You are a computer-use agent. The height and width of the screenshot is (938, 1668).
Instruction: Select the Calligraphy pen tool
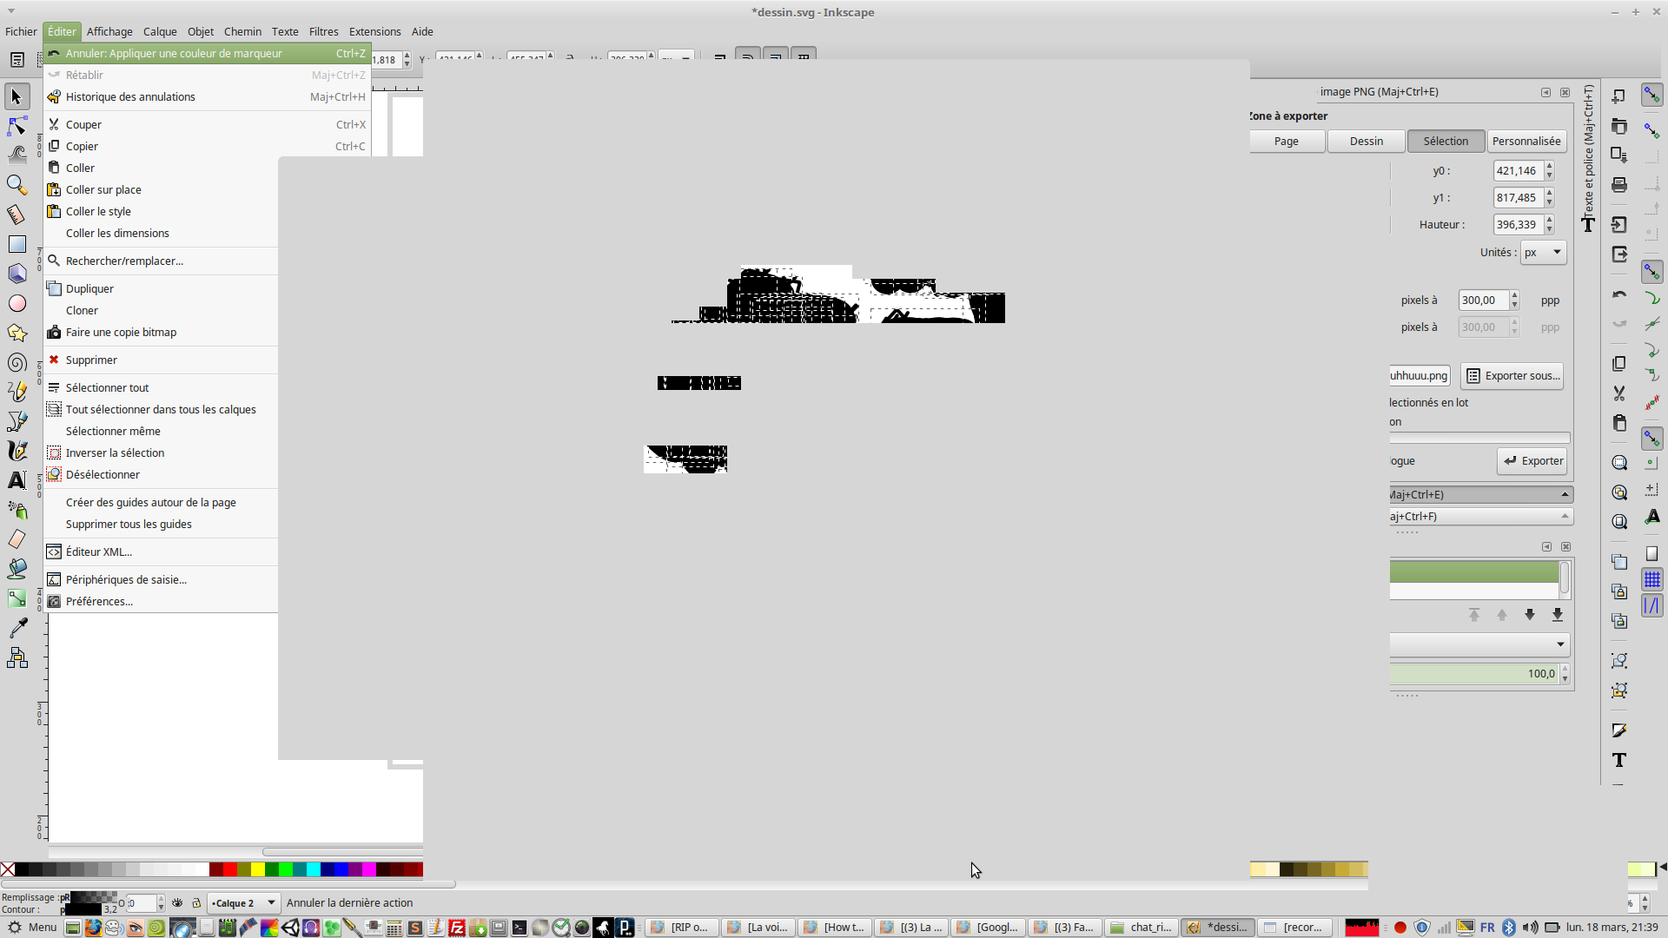[17, 451]
